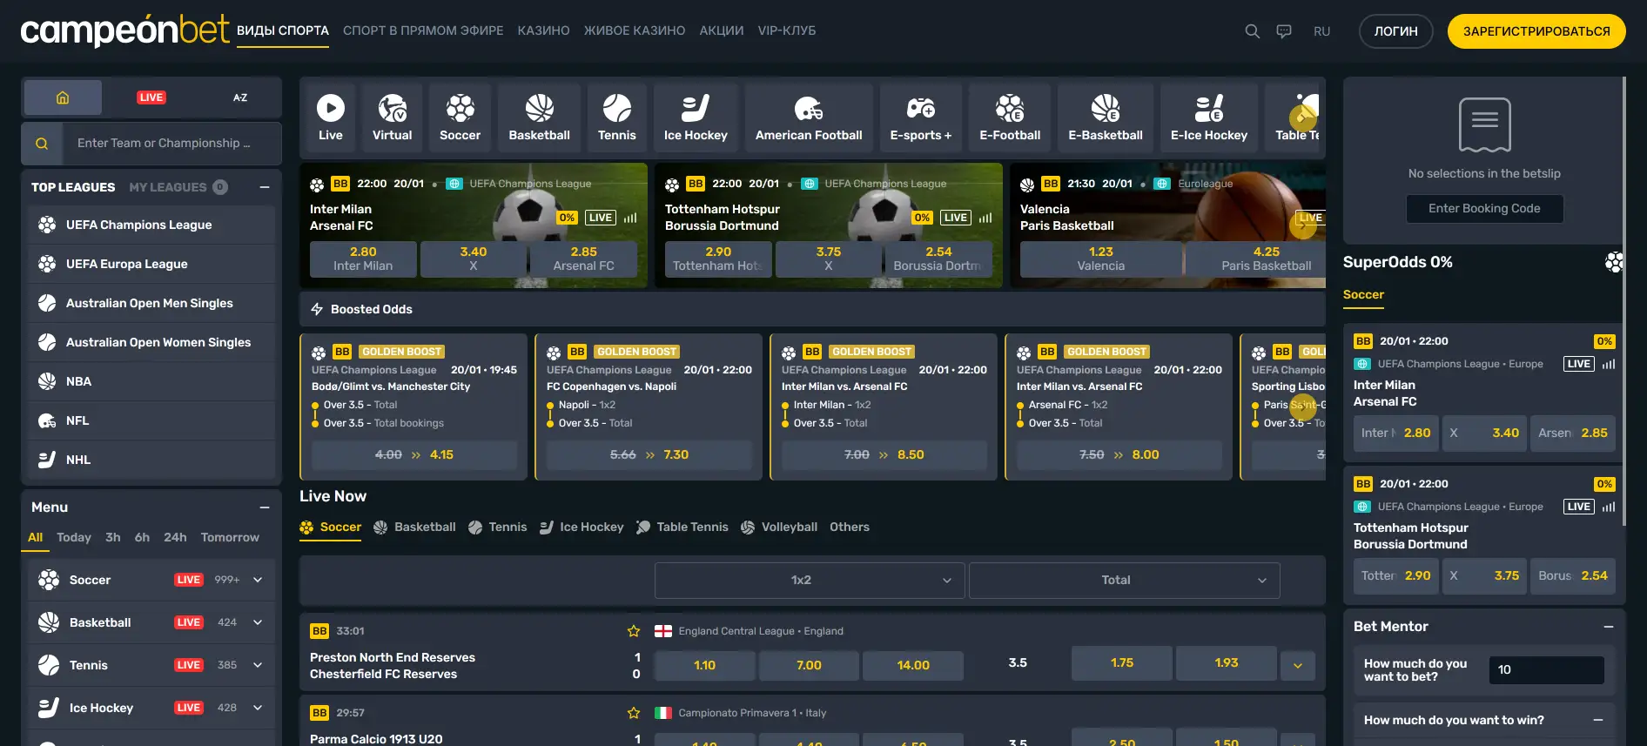Expand the Soccer menu category
The image size is (1647, 746).
pyautogui.click(x=258, y=580)
